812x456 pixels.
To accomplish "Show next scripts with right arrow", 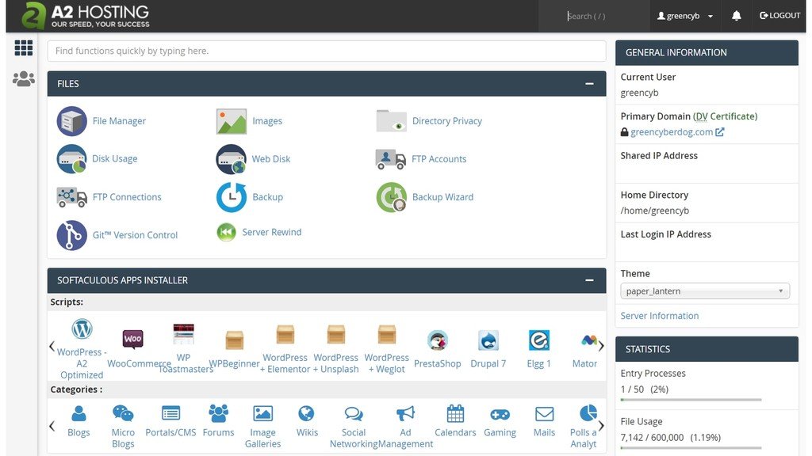I will (601, 346).
